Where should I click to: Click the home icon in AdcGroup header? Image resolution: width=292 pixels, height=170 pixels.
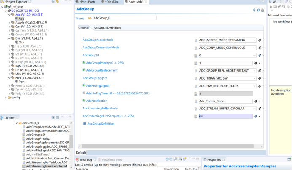pyautogui.click(x=263, y=10)
